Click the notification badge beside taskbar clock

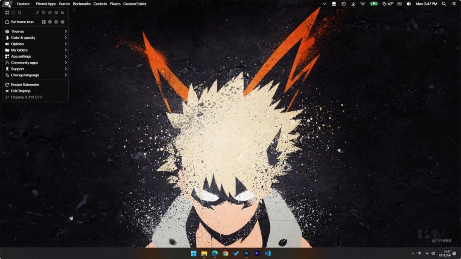coord(454,253)
